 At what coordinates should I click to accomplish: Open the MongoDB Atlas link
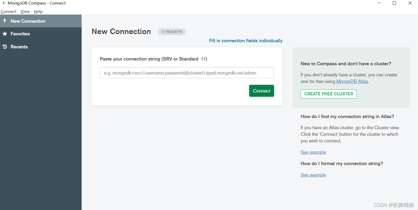[352, 81]
